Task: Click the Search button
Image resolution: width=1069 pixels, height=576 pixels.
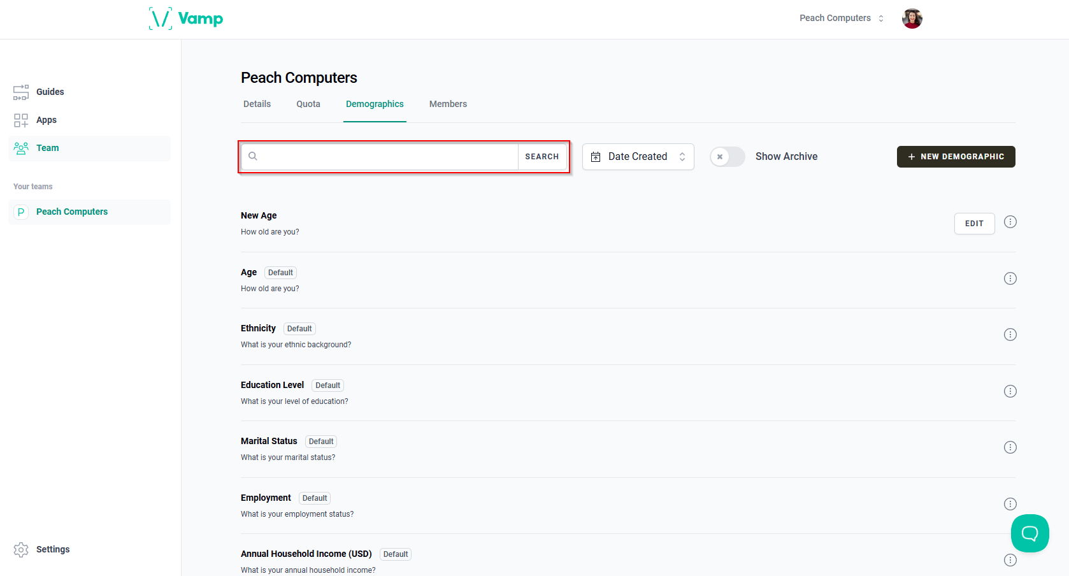Action: (542, 157)
